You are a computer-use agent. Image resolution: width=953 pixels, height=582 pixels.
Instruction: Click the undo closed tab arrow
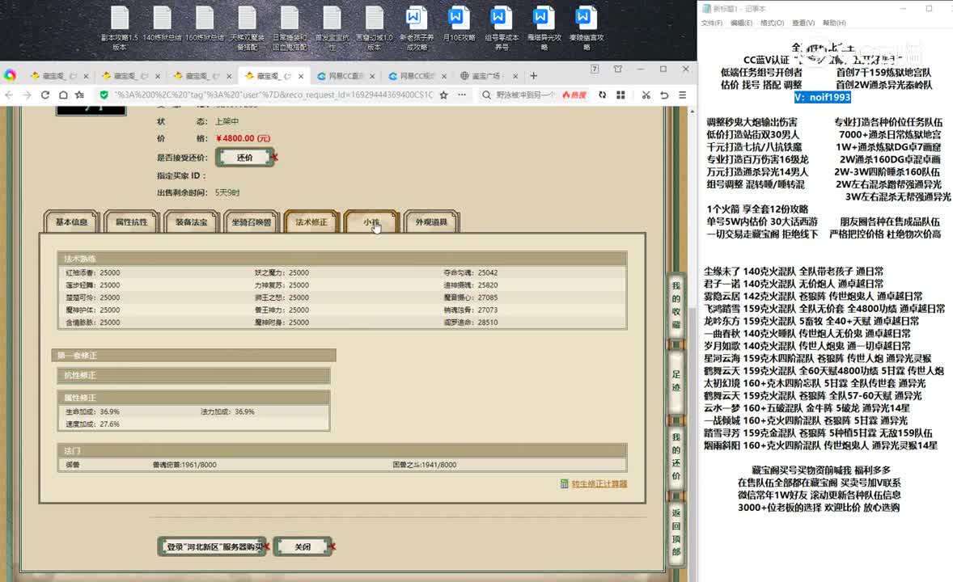(x=664, y=95)
